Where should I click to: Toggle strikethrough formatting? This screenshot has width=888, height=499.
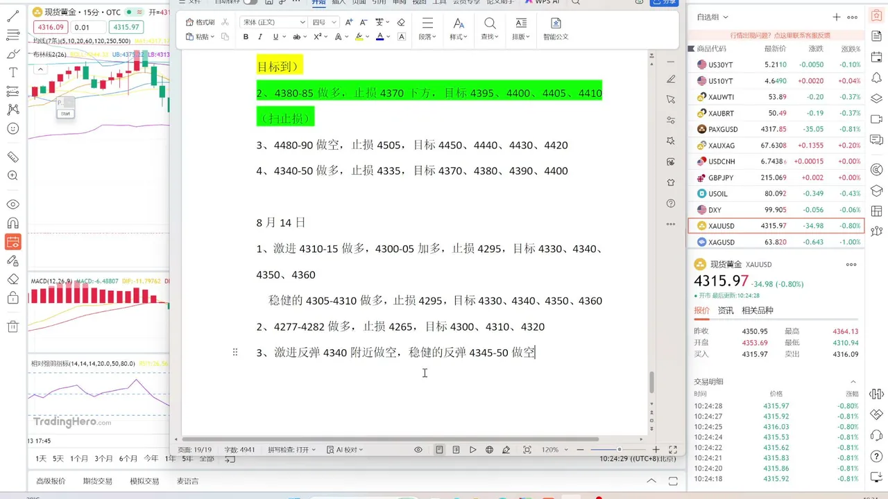click(297, 37)
